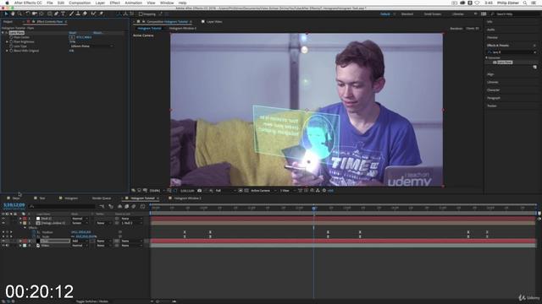The image size is (542, 304).
Task: Open the Animation menu
Action: 134,3
